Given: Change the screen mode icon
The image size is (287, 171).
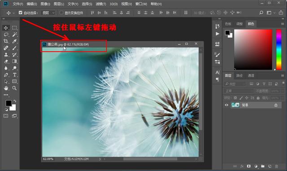Looking at the screenshot, I should pyautogui.click(x=14, y=116).
